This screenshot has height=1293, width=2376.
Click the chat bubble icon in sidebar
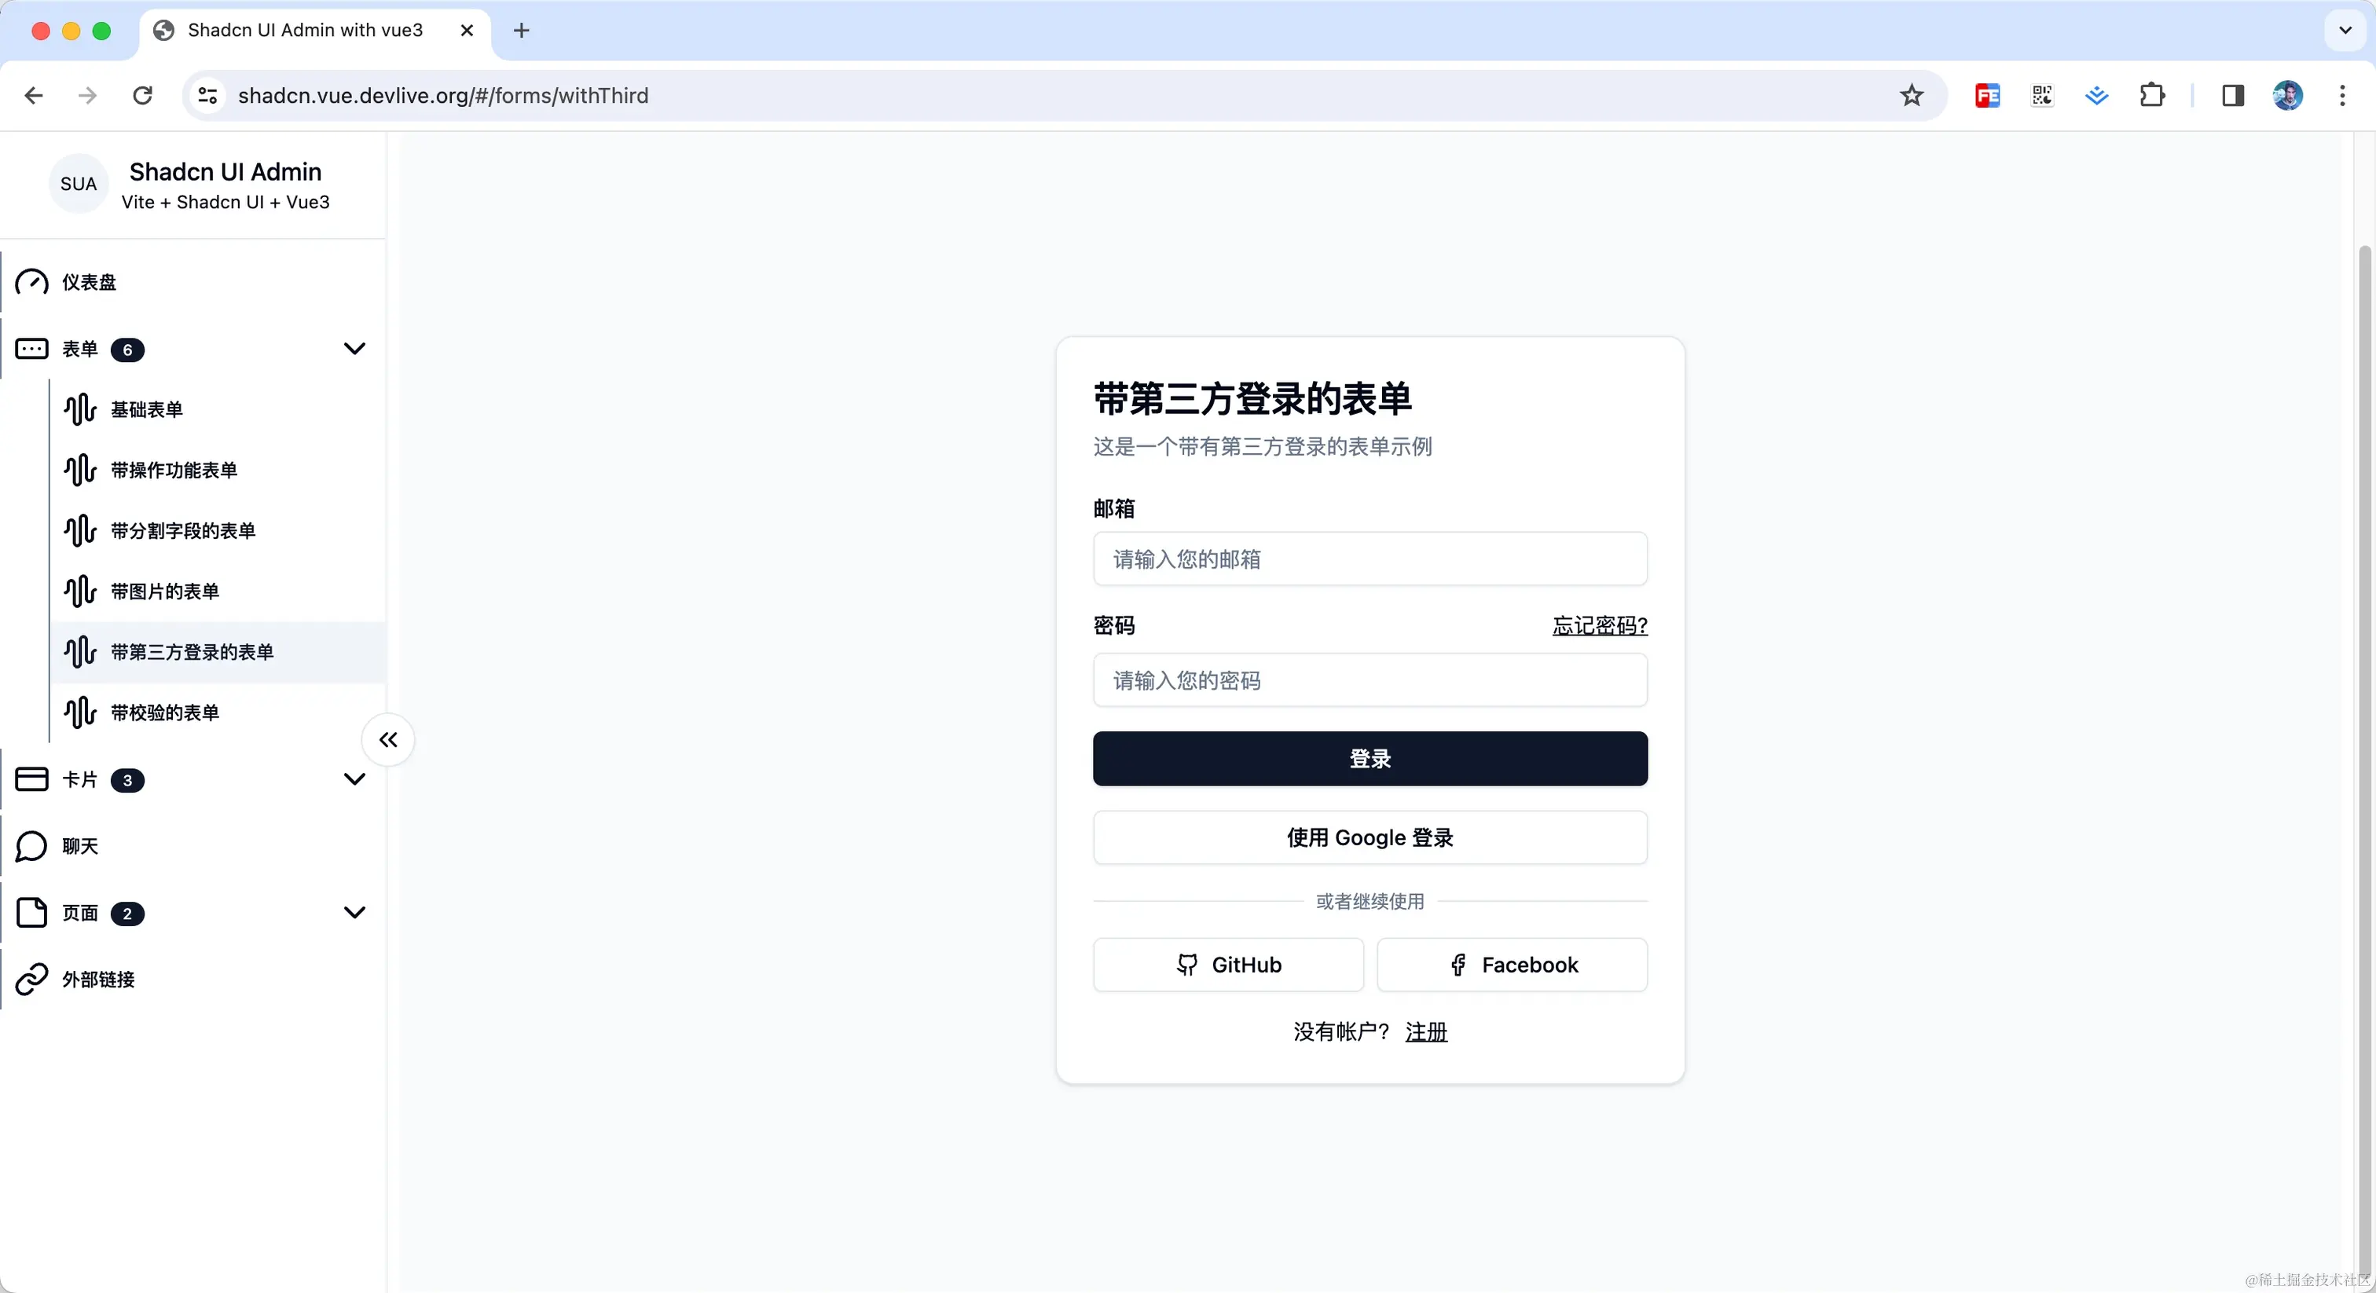(x=32, y=846)
